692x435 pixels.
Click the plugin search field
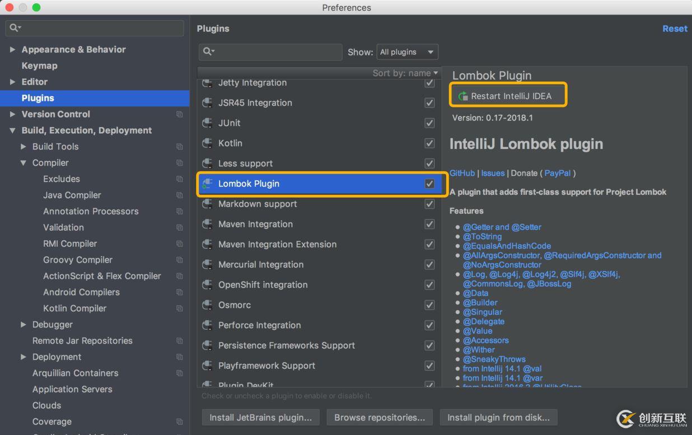pyautogui.click(x=270, y=52)
